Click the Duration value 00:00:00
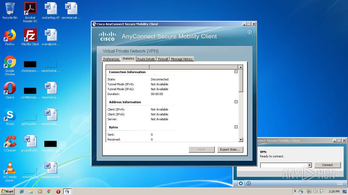 157,94
